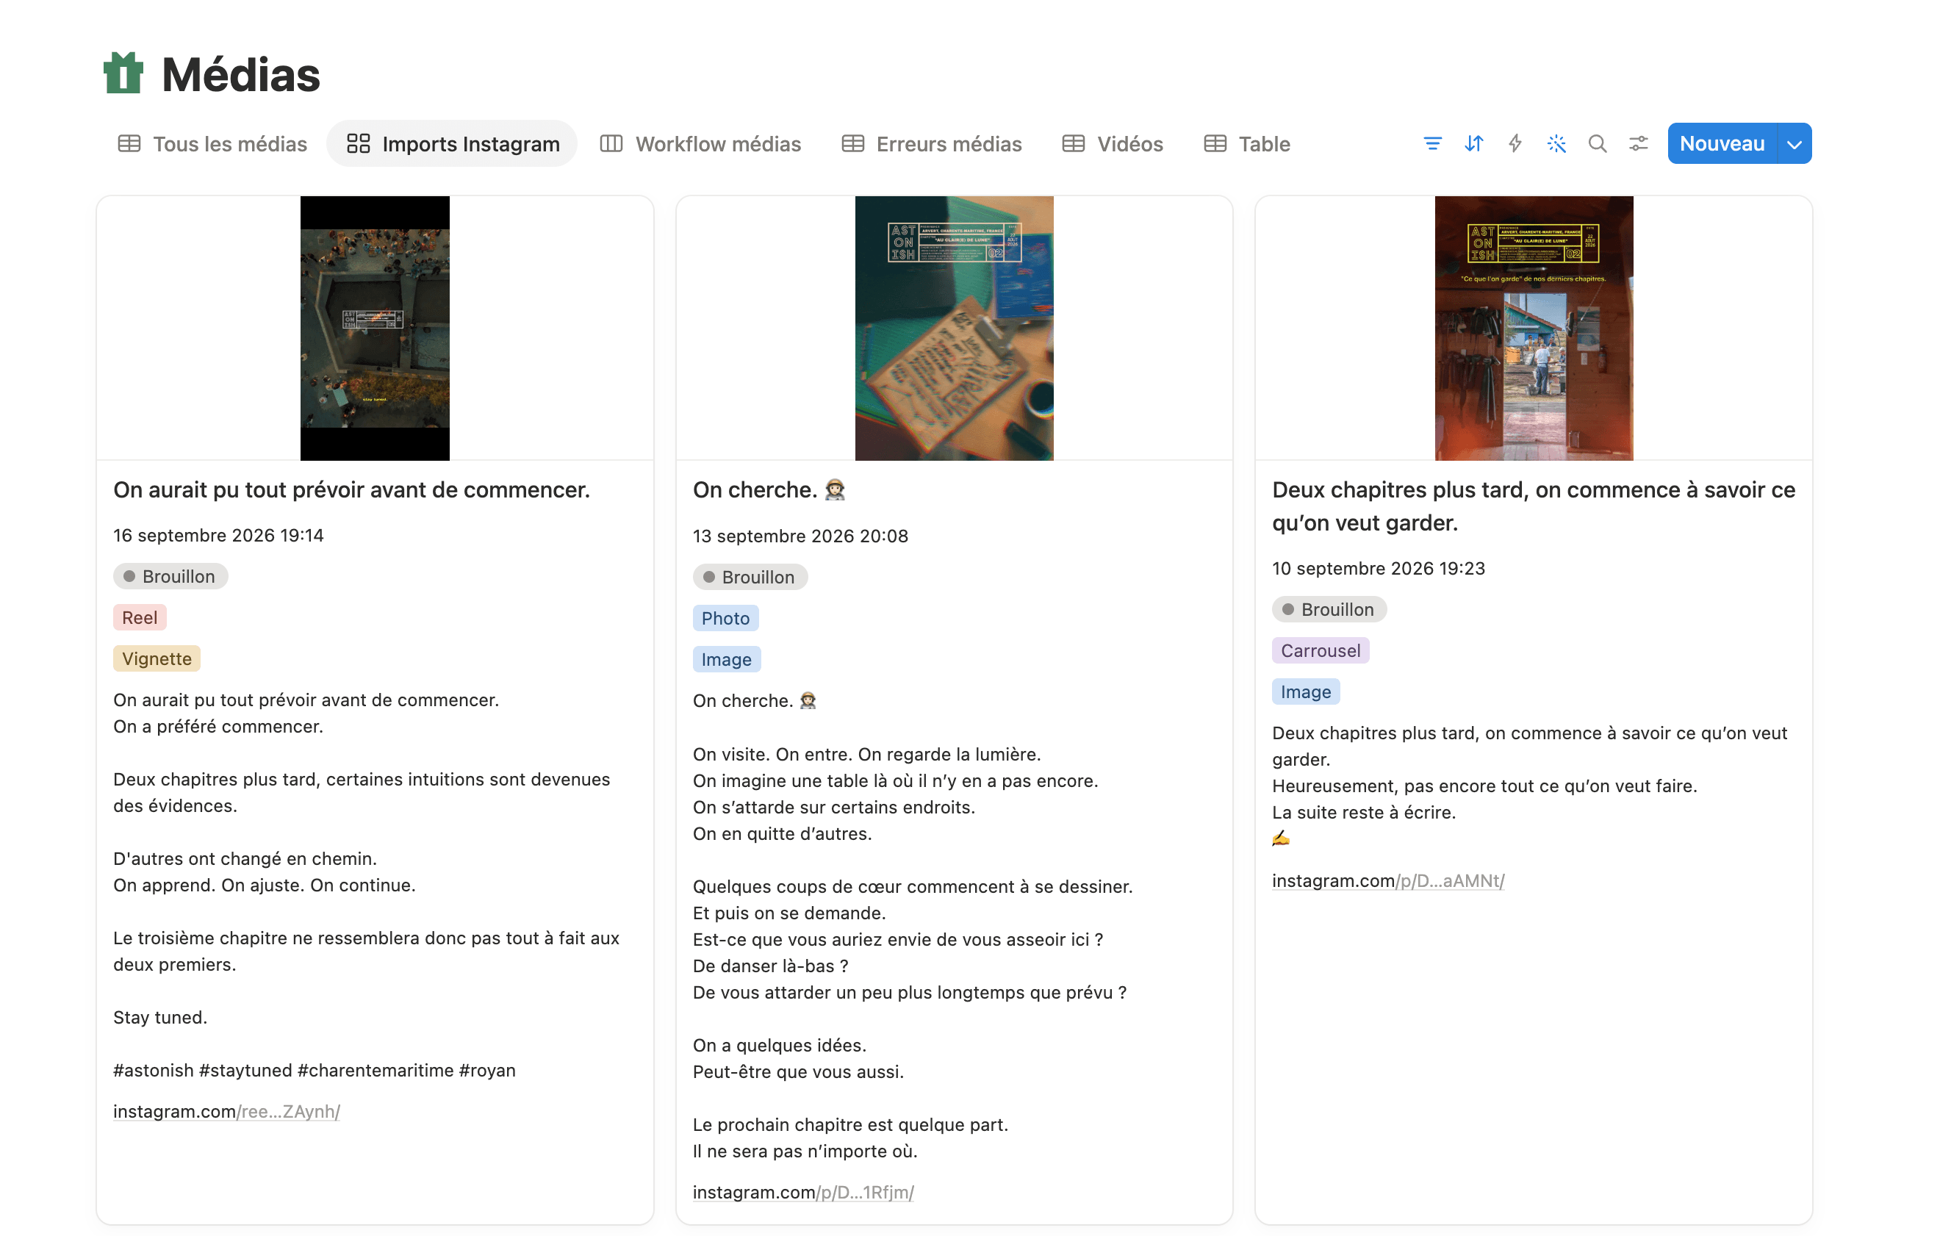Switch to Tous les médias tab
The image size is (1940, 1236).
pos(212,143)
